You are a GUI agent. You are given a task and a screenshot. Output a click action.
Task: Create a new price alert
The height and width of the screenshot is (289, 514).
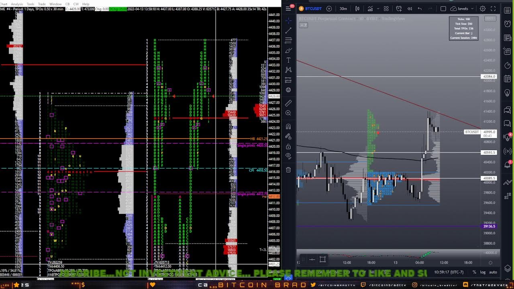pos(399,8)
